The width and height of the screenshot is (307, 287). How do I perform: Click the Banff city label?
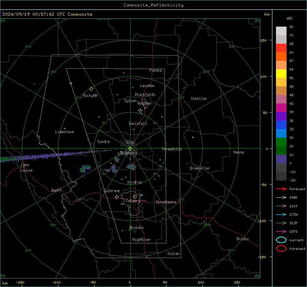[56, 190]
